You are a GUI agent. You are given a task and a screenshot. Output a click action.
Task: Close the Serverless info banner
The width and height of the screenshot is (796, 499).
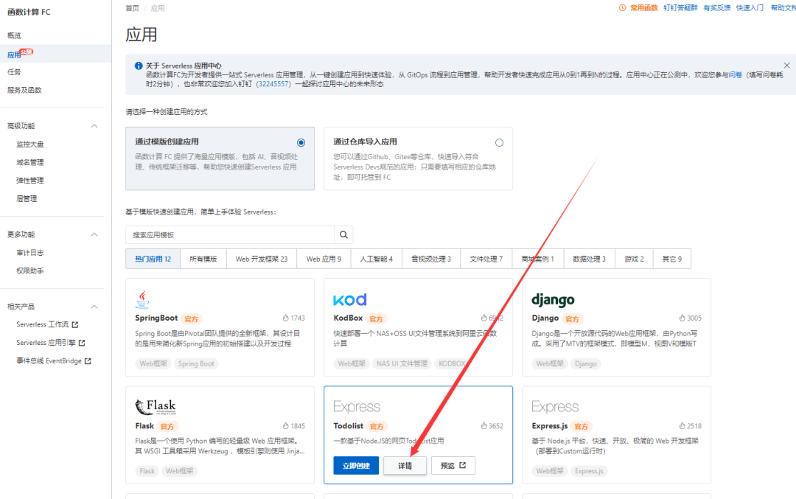(x=786, y=66)
